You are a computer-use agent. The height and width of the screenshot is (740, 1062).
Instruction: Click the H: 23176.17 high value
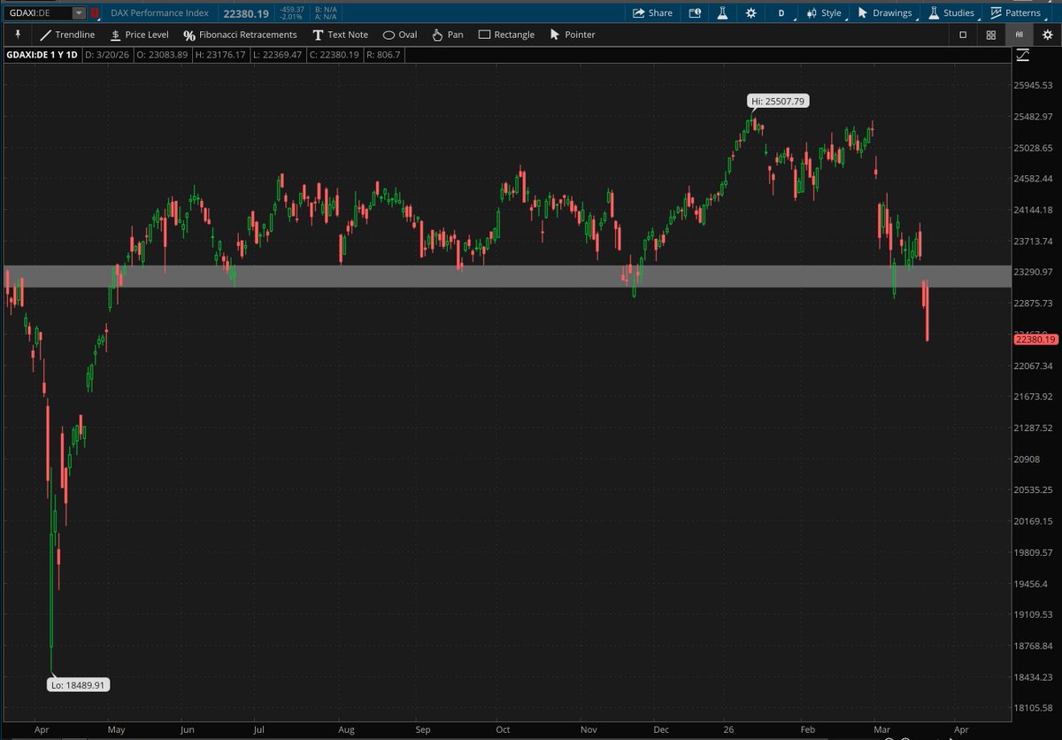222,55
